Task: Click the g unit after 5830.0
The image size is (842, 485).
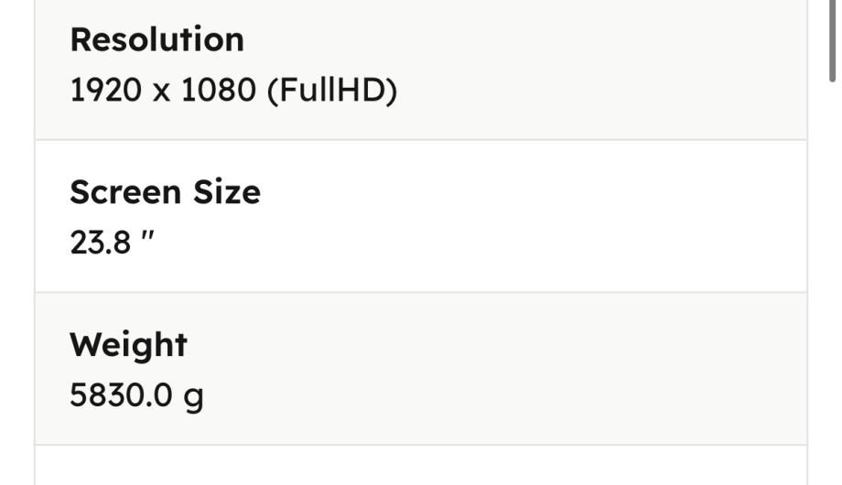Action: pyautogui.click(x=193, y=398)
